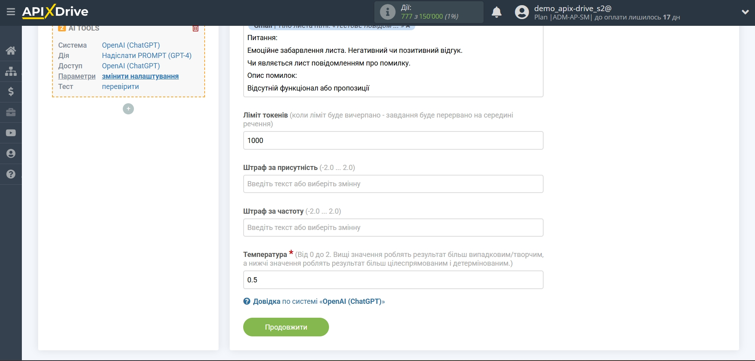The height and width of the screenshot is (361, 755).
Task: Click Параметри label
Action: pyautogui.click(x=77, y=76)
